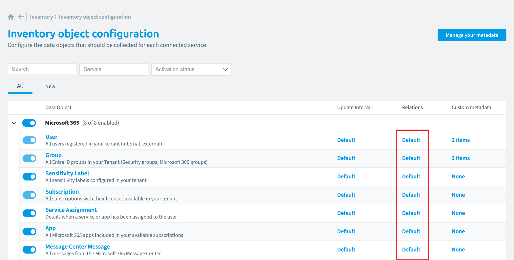Open the Inventory breadcrumb link

click(x=41, y=17)
